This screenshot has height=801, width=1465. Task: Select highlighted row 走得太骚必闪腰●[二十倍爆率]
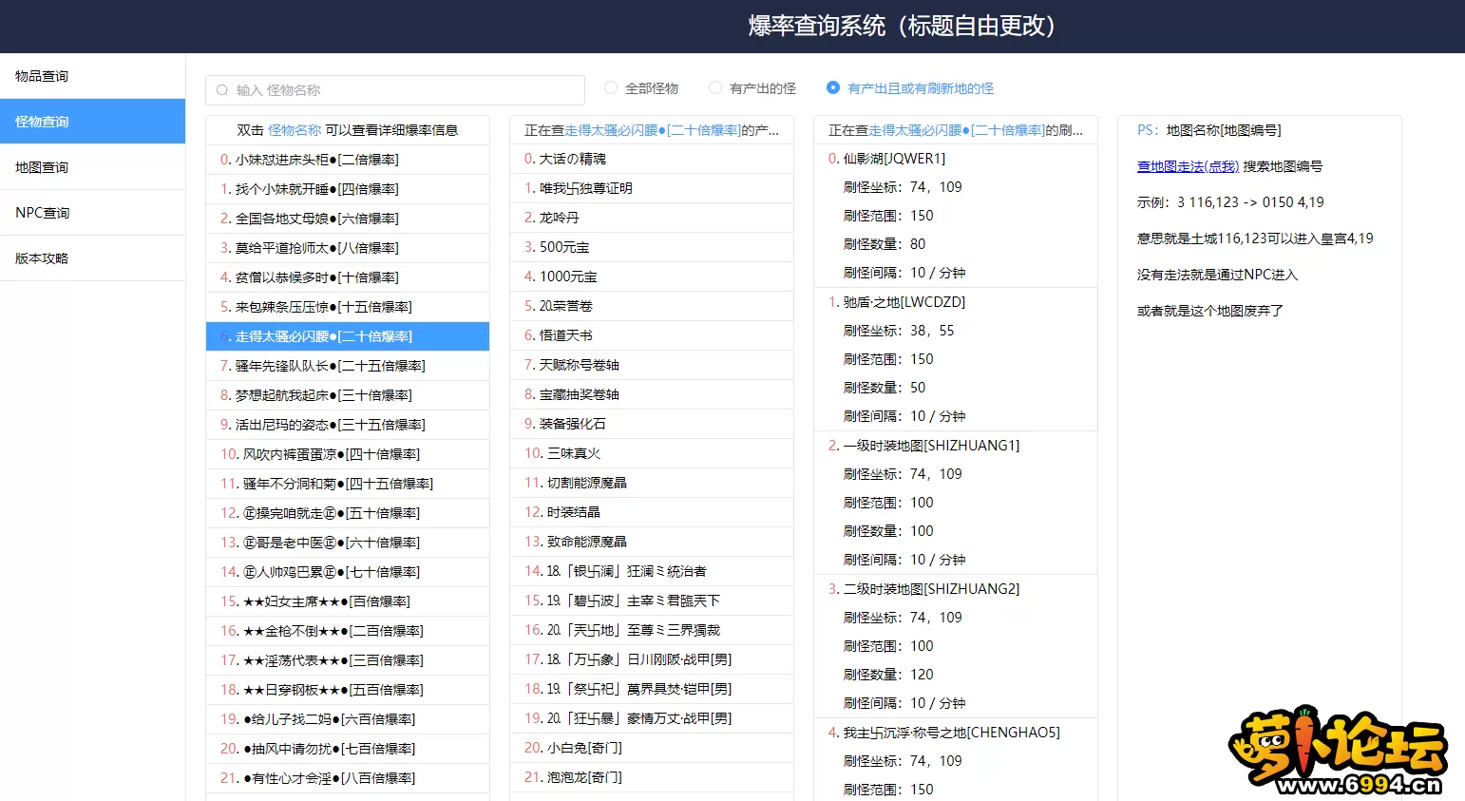click(348, 336)
